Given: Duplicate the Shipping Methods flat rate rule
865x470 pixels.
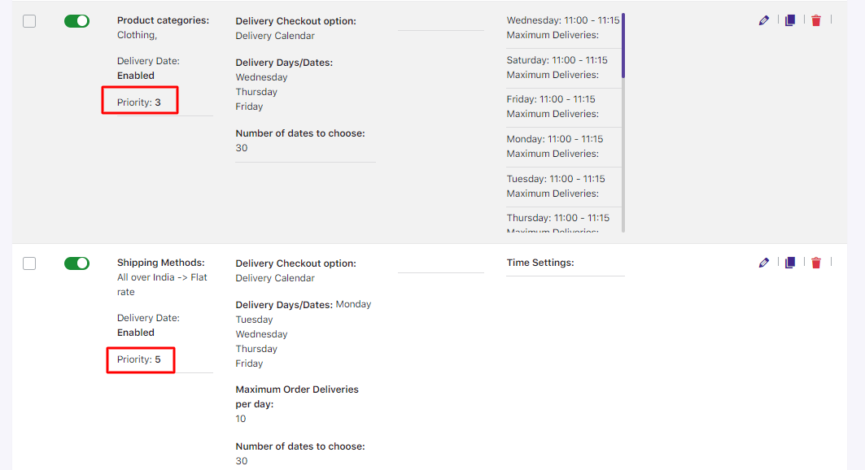Looking at the screenshot, I should [790, 263].
